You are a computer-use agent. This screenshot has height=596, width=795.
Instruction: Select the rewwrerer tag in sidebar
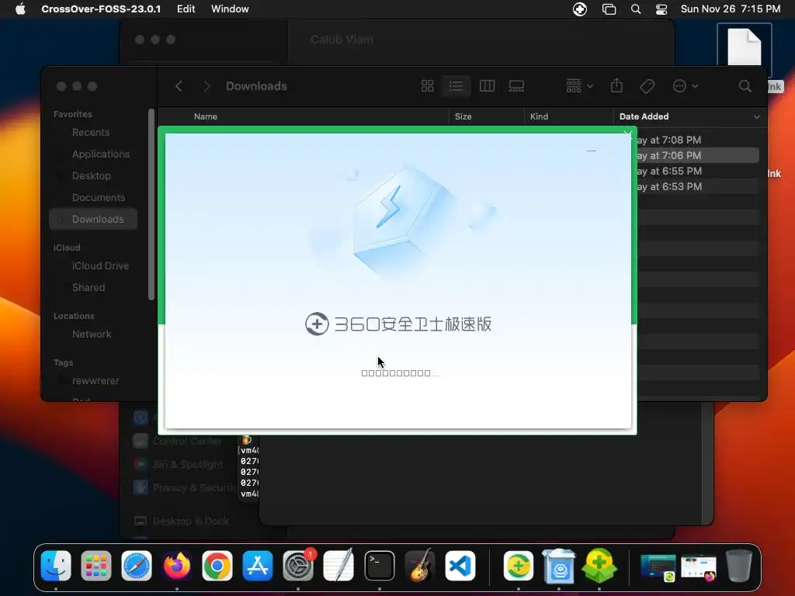point(95,380)
